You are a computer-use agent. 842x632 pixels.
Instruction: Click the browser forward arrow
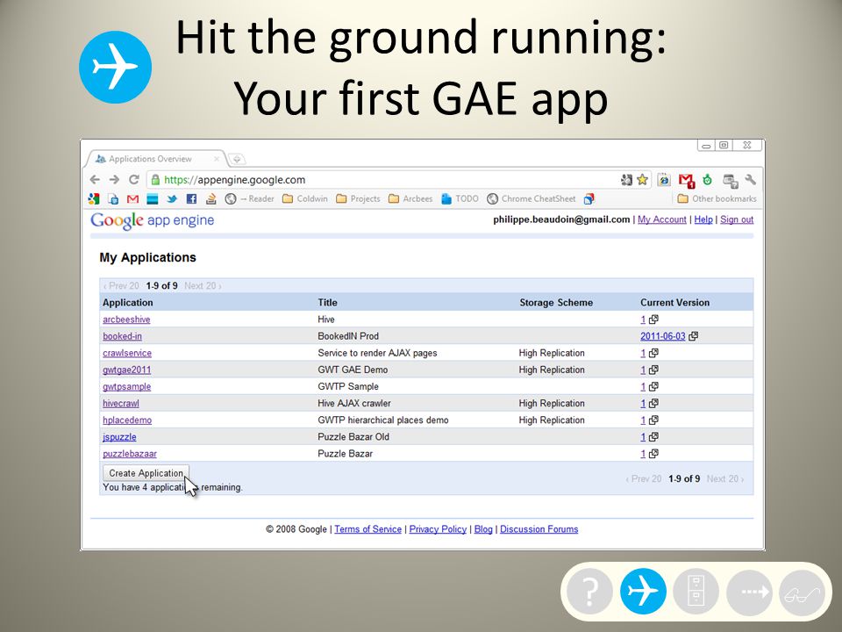coord(114,180)
